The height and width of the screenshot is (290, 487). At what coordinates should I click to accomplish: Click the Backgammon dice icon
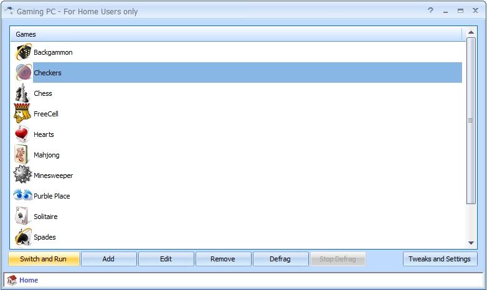pos(24,52)
